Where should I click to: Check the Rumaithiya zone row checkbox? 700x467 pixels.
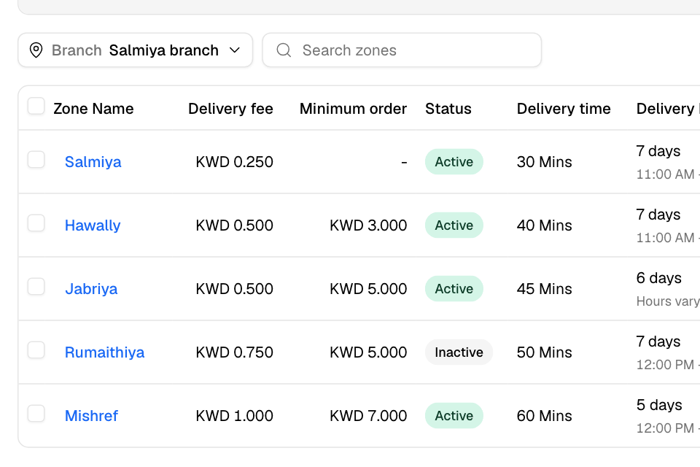tap(36, 350)
